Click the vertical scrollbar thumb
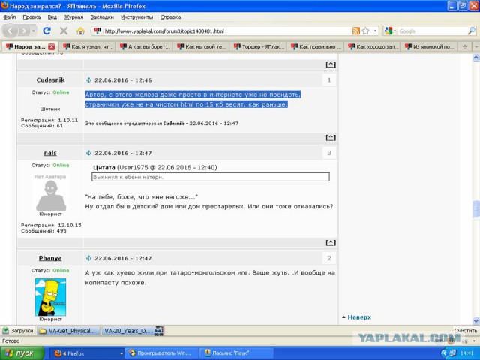Image resolution: width=480 pixels, height=360 pixels. (x=476, y=208)
